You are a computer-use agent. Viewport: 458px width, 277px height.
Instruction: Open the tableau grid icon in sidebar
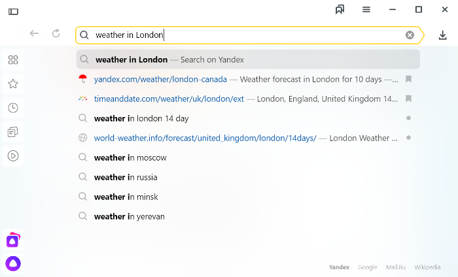point(13,59)
